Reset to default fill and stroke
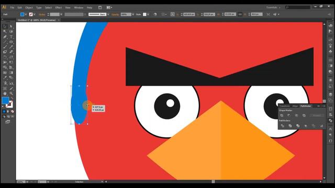This screenshot has width=335, height=188. point(3,107)
